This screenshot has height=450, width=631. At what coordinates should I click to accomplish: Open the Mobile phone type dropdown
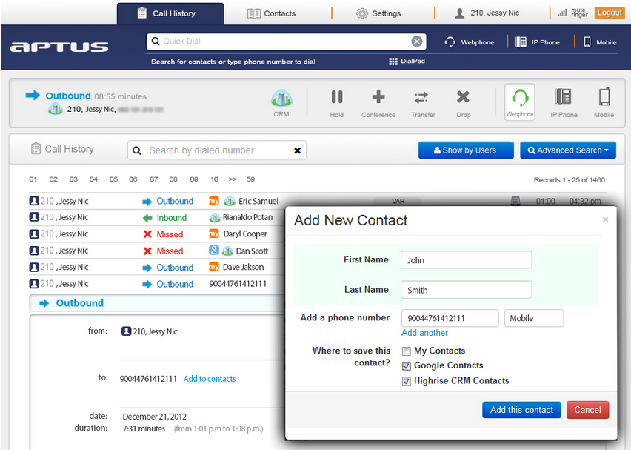pos(533,318)
